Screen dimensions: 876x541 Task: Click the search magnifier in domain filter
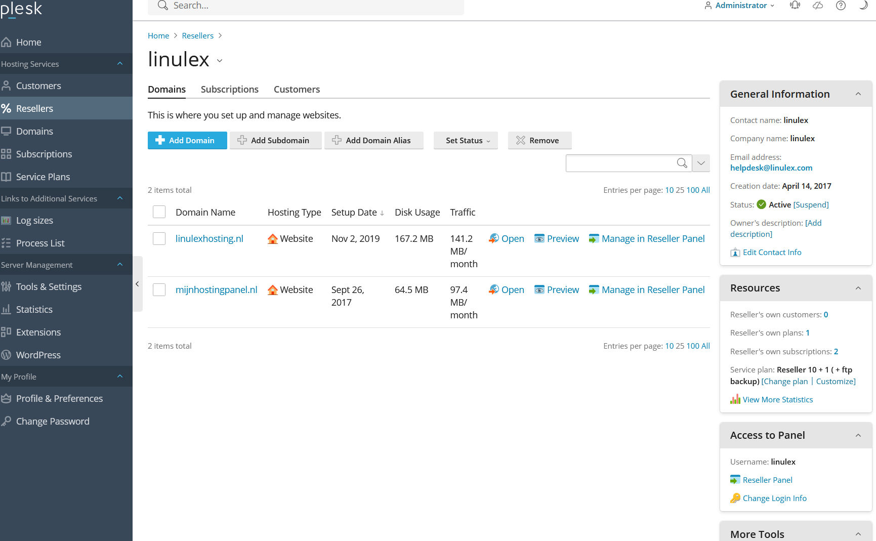(x=682, y=163)
